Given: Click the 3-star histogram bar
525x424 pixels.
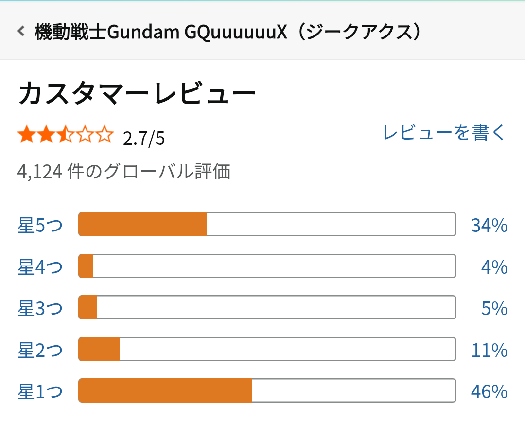Looking at the screenshot, I should pos(267,307).
